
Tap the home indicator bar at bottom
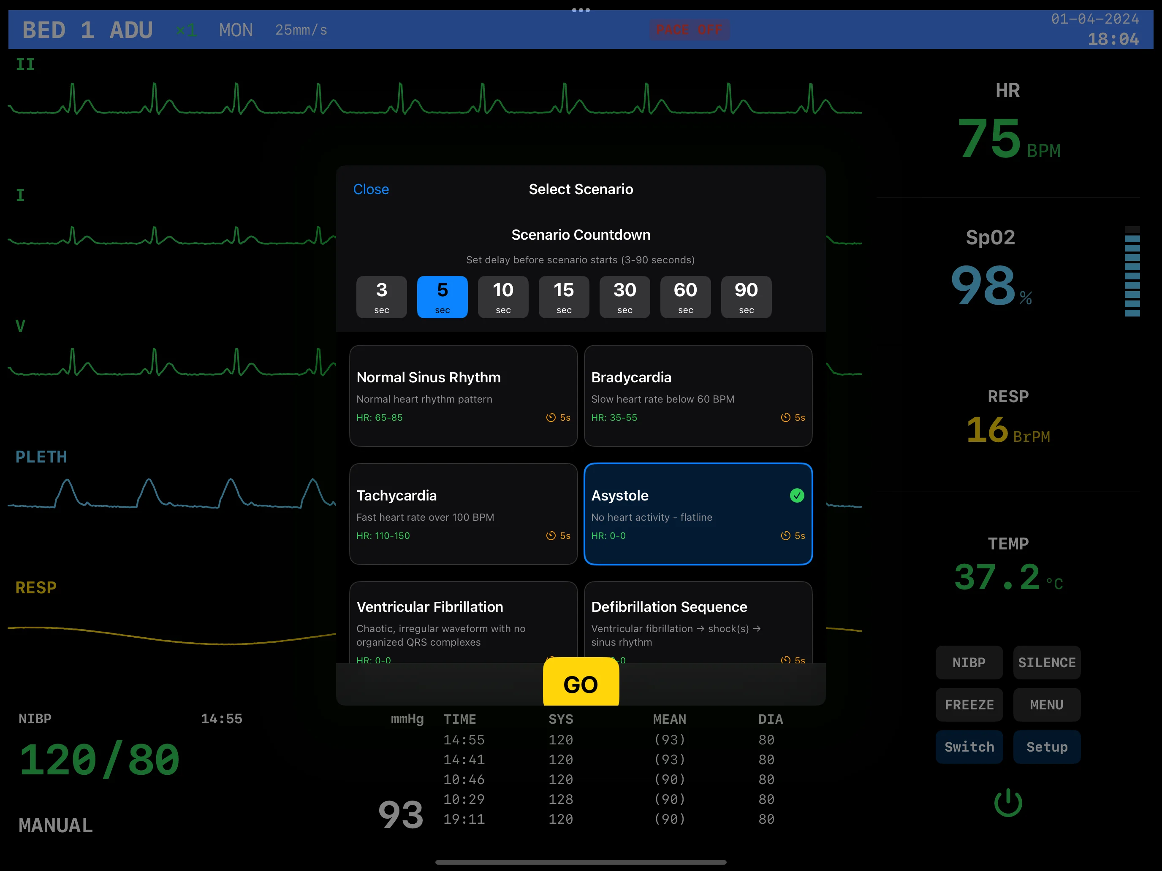(x=581, y=862)
